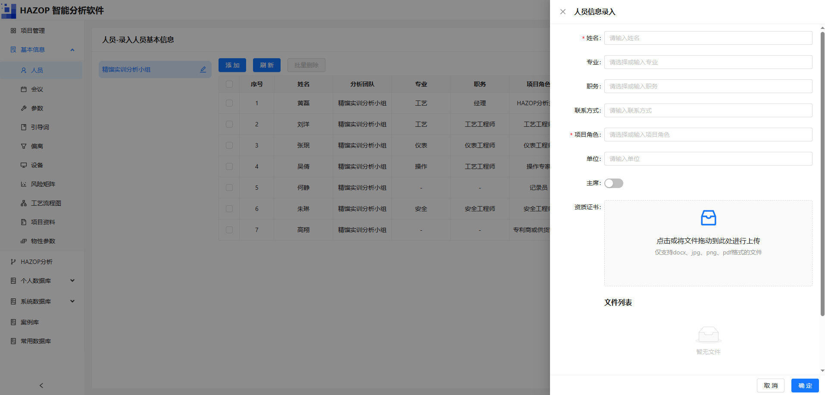
Task: Click the 设备 monitor icon
Action: (x=24, y=165)
